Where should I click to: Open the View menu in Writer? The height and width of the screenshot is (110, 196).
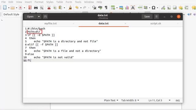[x=19, y=2]
